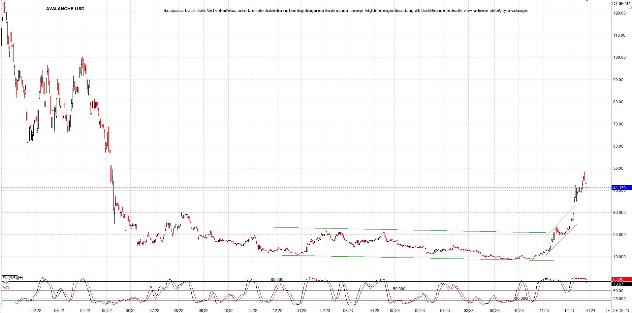Select the %K legend entry
The height and width of the screenshot is (313, 632).
(x=6, y=283)
